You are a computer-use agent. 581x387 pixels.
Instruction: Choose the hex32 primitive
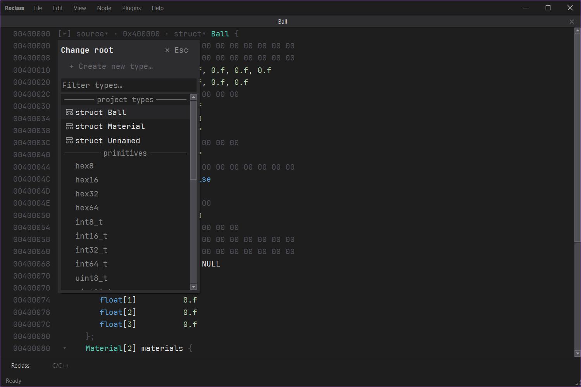[x=126, y=194]
